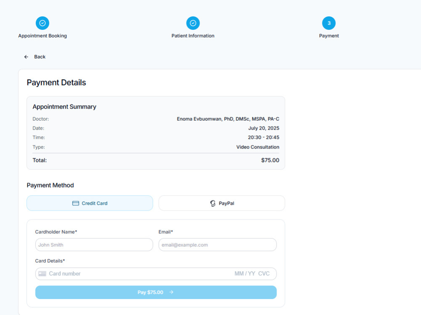Click the Cardholder Name* label
This screenshot has width=421, height=315.
pyautogui.click(x=56, y=232)
